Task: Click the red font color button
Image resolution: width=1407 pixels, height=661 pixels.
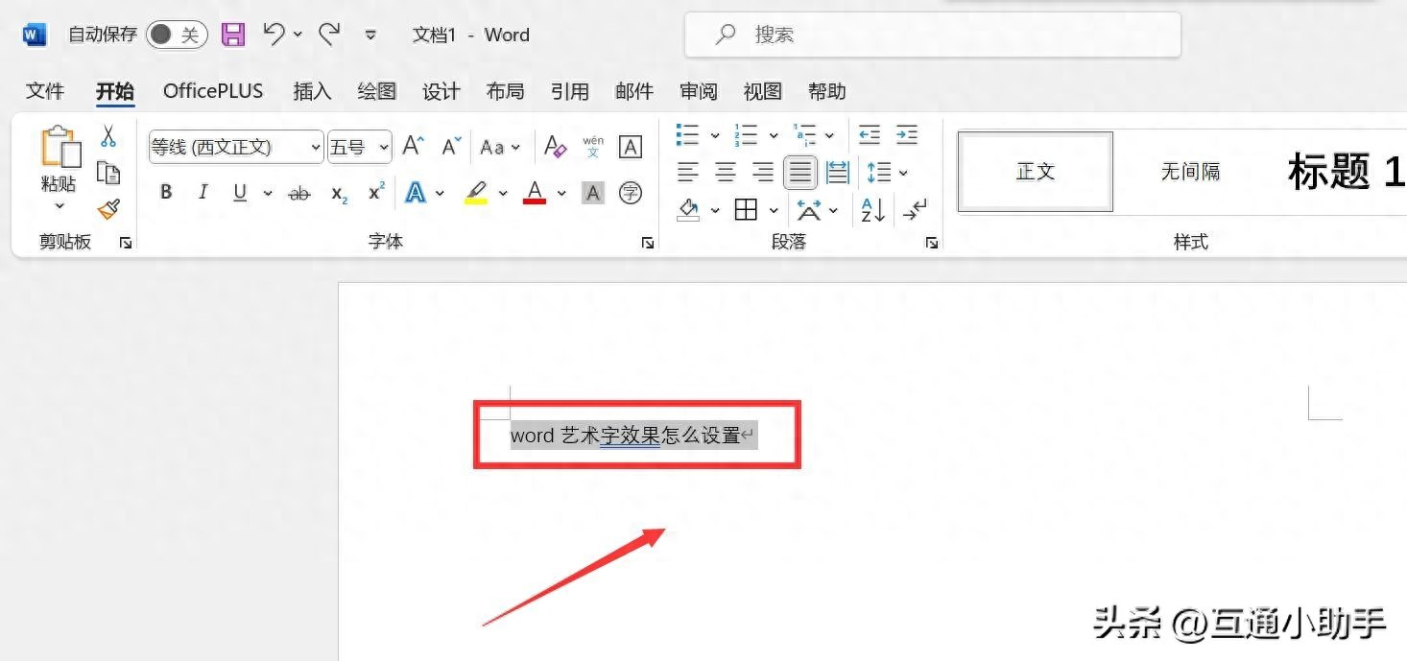Action: (535, 193)
